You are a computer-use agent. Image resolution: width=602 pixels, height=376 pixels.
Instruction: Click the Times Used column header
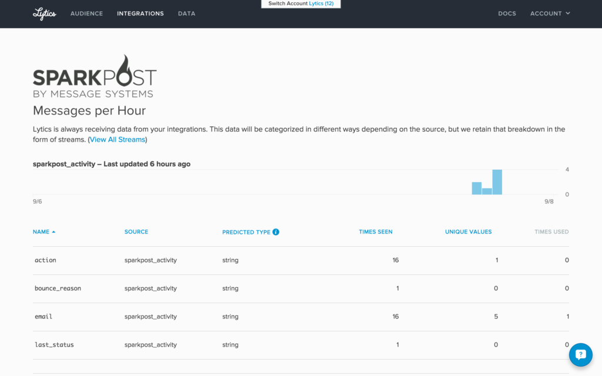[x=551, y=231]
